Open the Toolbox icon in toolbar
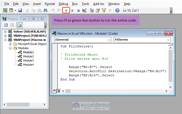The image size is (182, 114). click(x=110, y=11)
